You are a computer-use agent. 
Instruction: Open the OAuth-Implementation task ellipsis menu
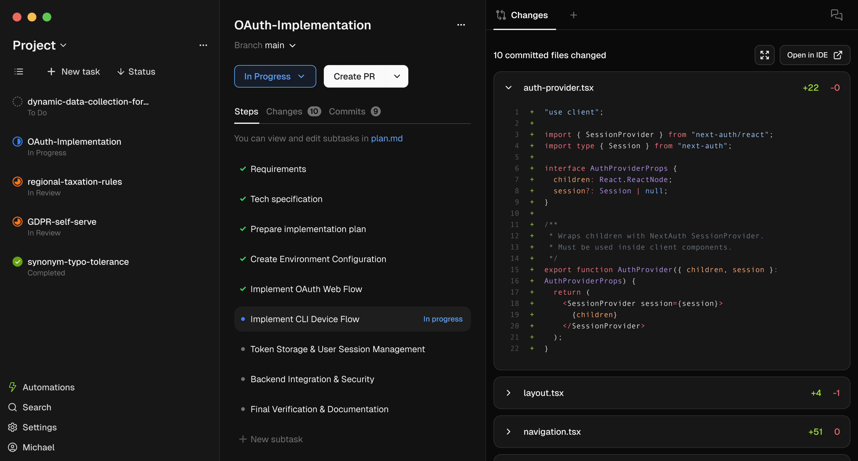pos(461,25)
